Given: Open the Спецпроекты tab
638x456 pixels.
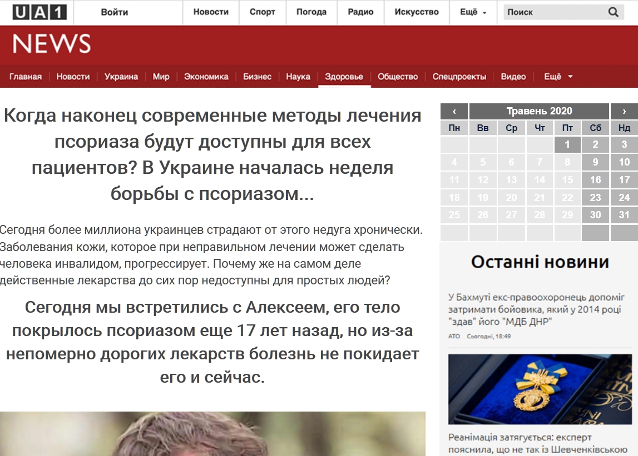Looking at the screenshot, I should 459,77.
